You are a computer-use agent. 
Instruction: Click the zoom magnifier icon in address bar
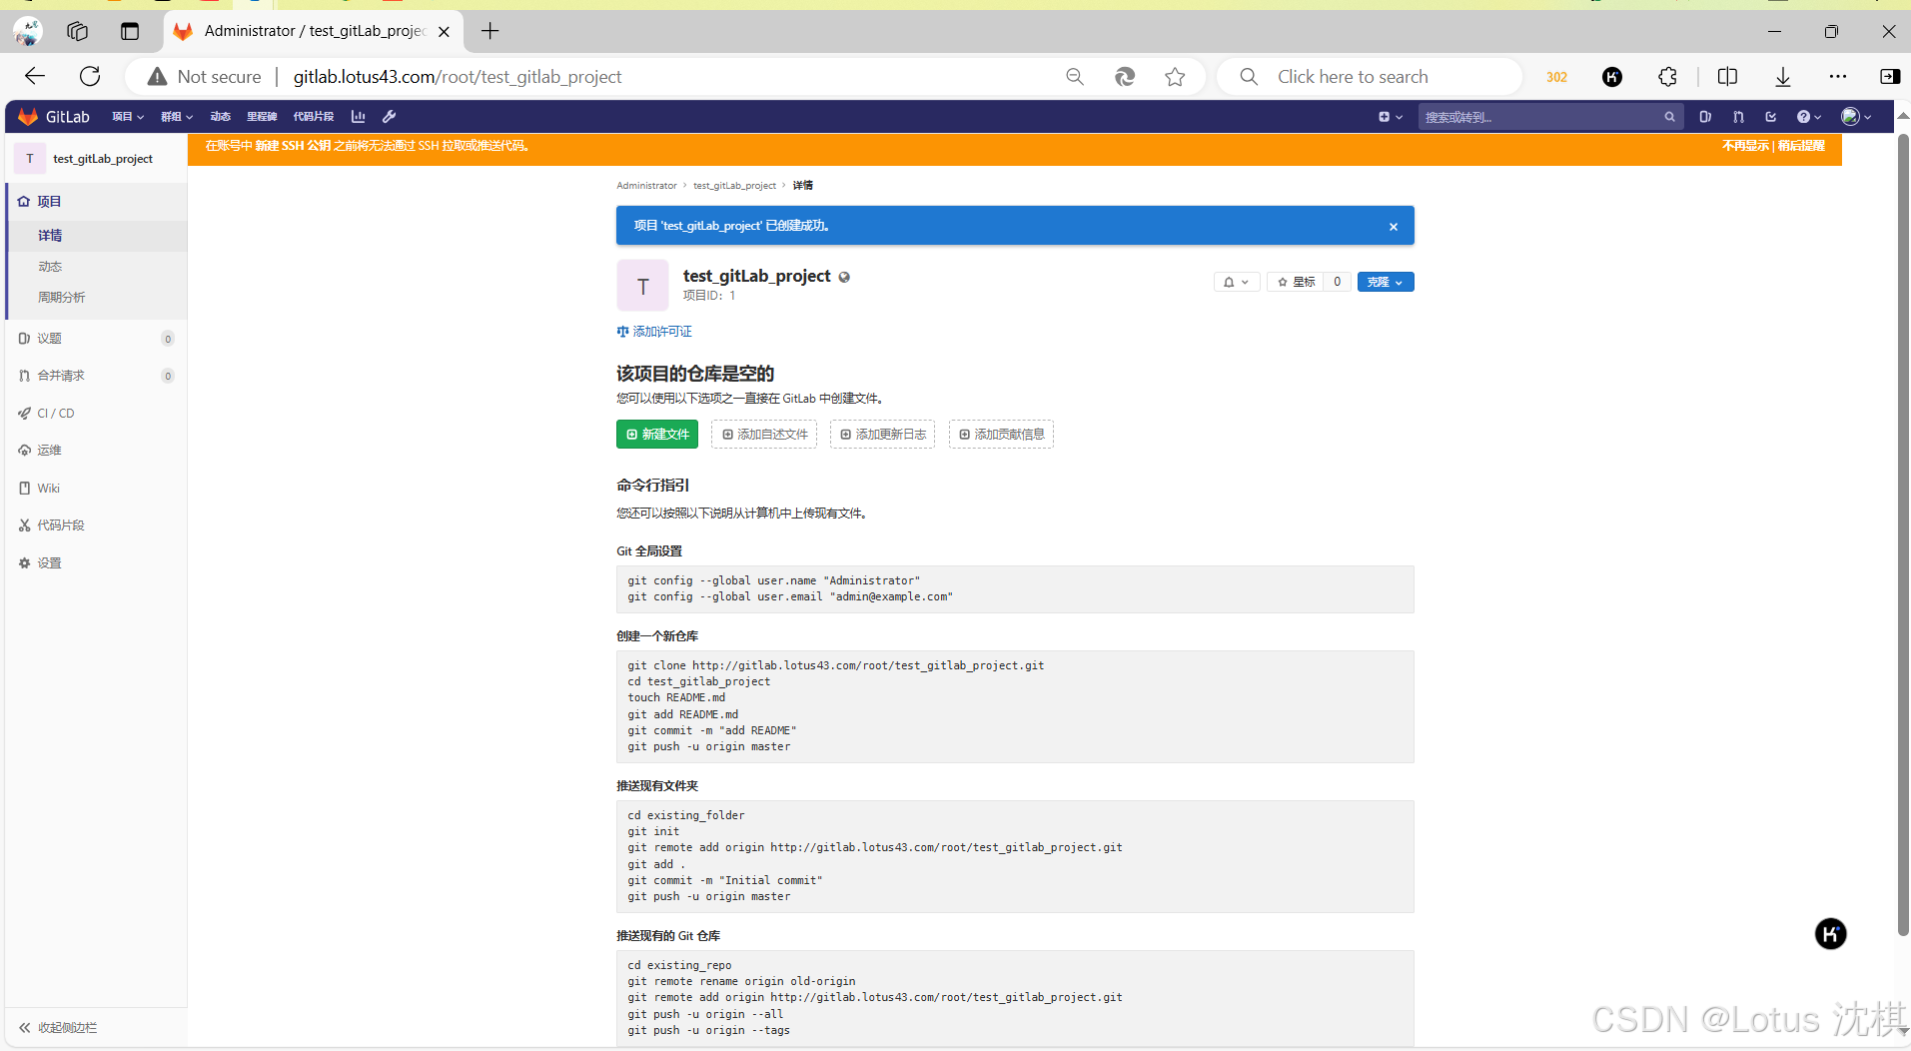point(1075,77)
